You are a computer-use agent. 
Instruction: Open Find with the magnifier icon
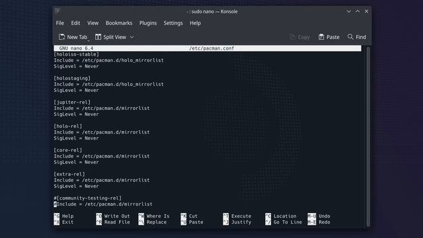click(x=350, y=37)
